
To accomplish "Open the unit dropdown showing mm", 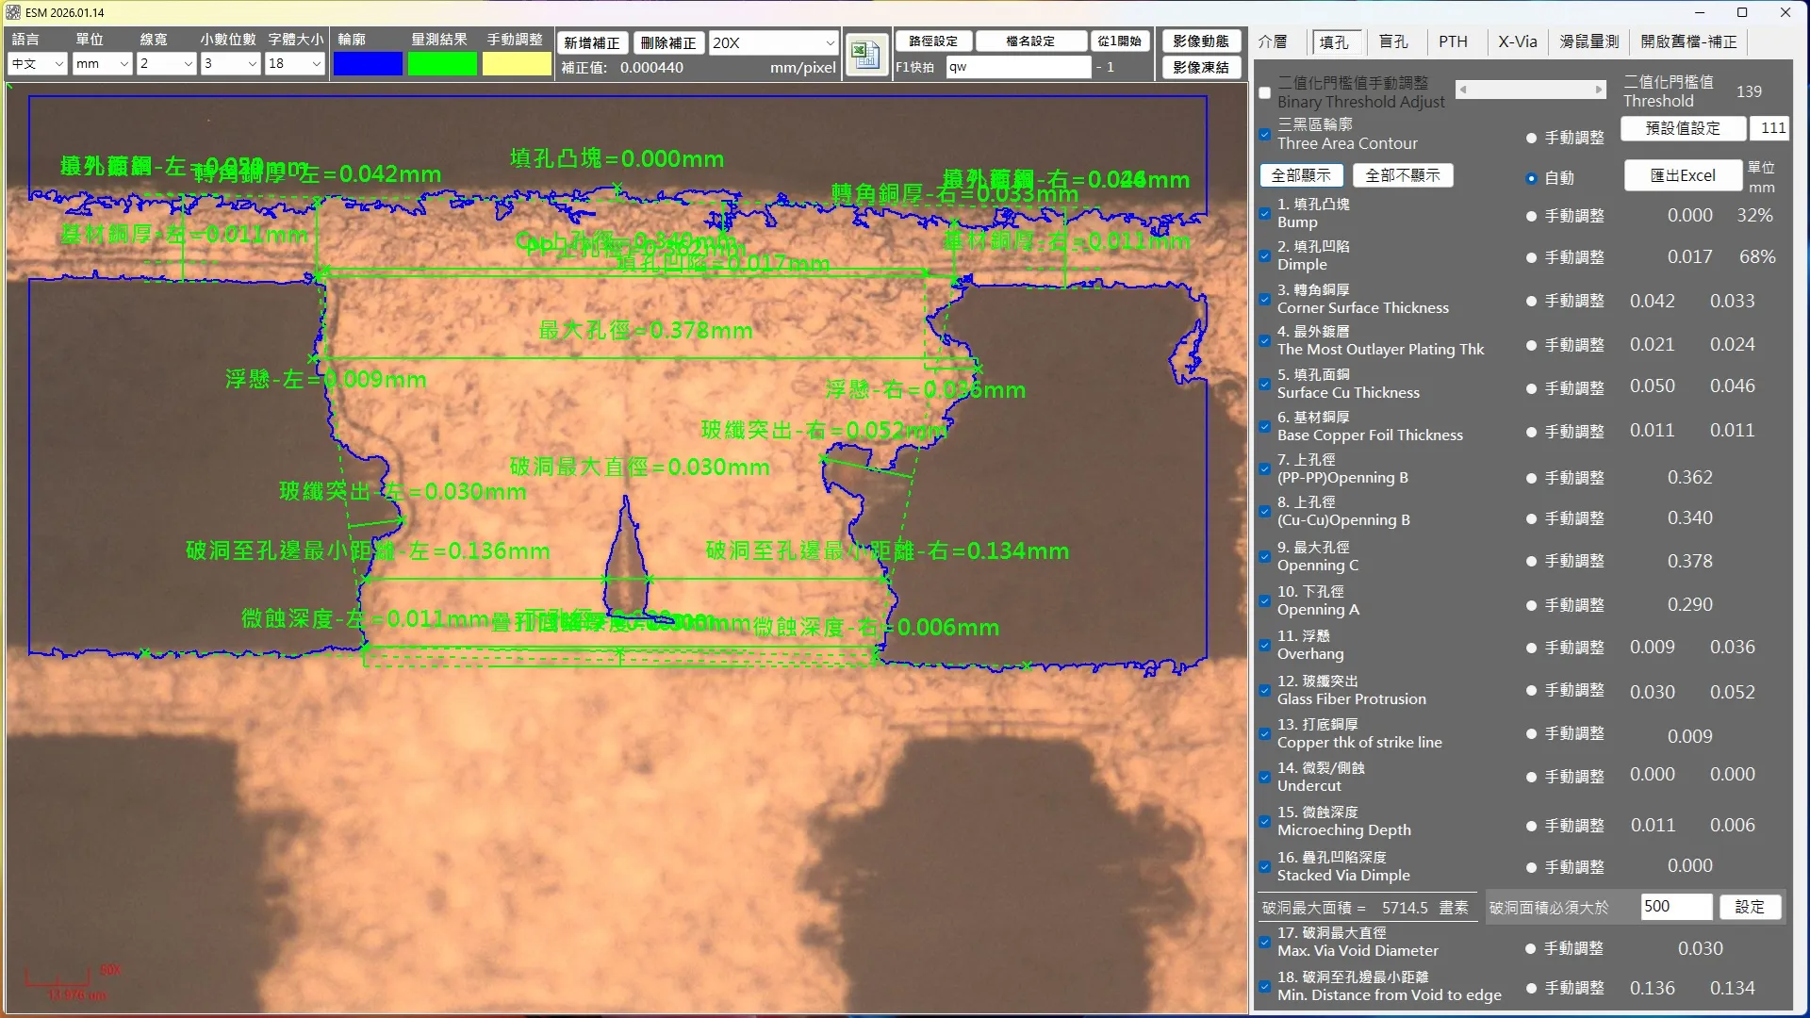I will pos(102,63).
